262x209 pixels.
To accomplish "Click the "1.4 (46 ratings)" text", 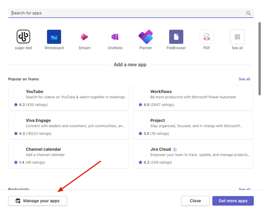I will (32, 162).
